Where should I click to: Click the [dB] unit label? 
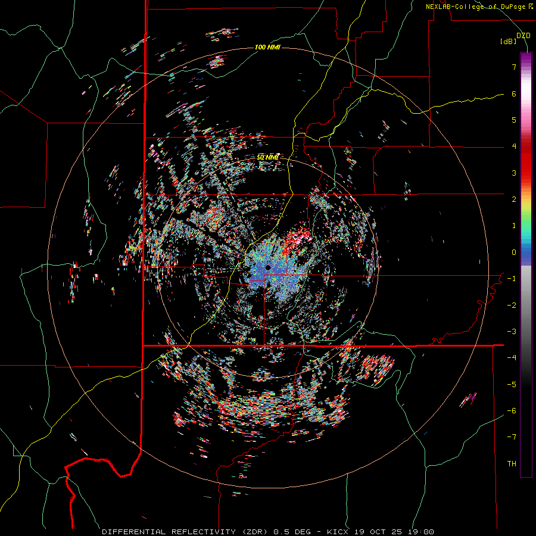509,42
